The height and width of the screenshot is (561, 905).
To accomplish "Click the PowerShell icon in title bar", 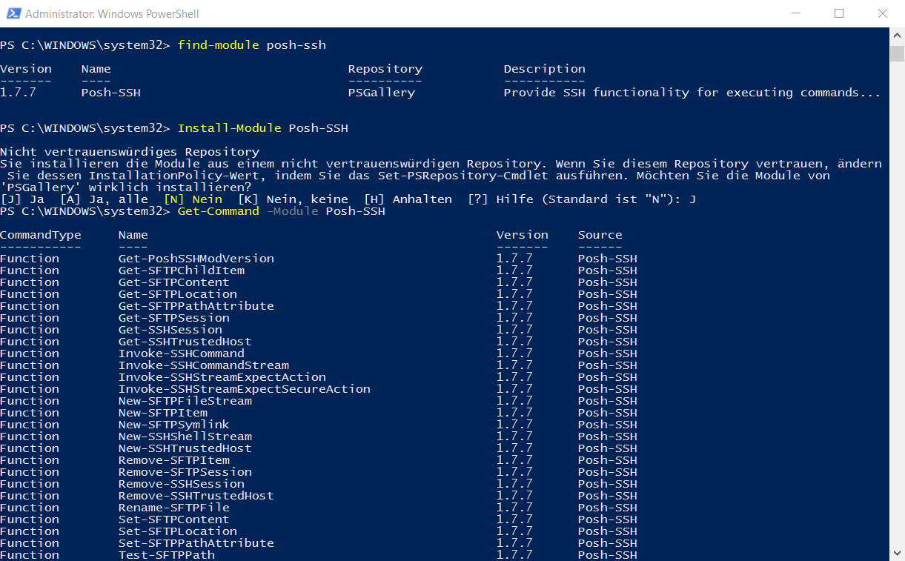I will (13, 13).
